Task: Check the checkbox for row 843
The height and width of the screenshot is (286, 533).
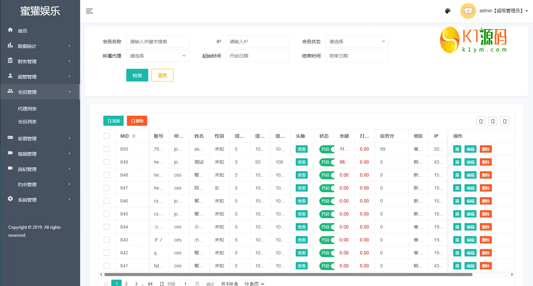Action: pyautogui.click(x=107, y=240)
